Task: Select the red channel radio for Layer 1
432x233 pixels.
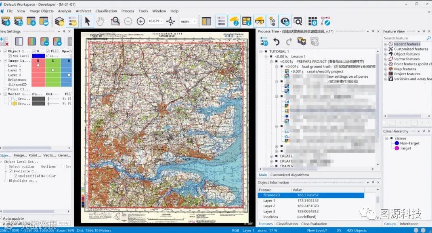Action: point(38,66)
